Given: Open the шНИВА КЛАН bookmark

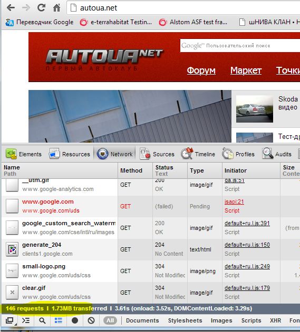Looking at the screenshot, I should point(269,22).
